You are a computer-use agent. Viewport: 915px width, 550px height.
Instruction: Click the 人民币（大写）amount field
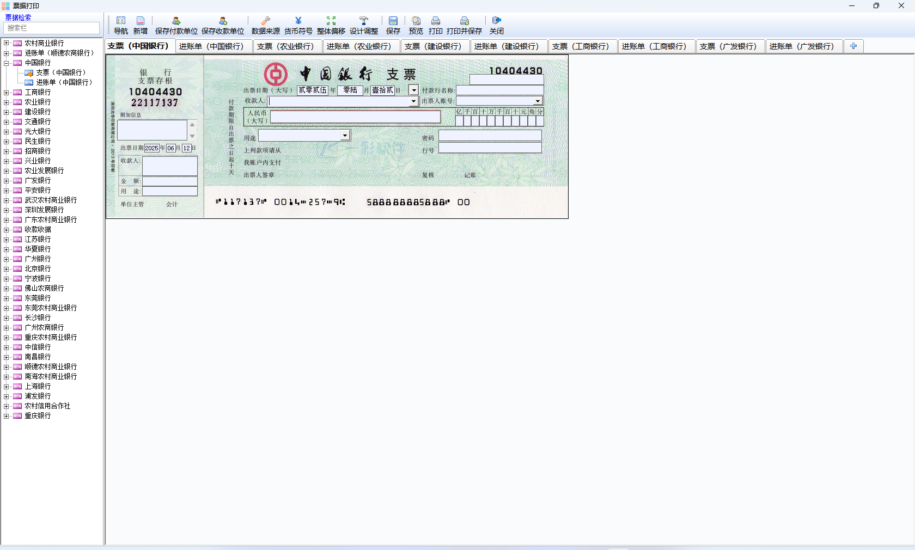(355, 117)
